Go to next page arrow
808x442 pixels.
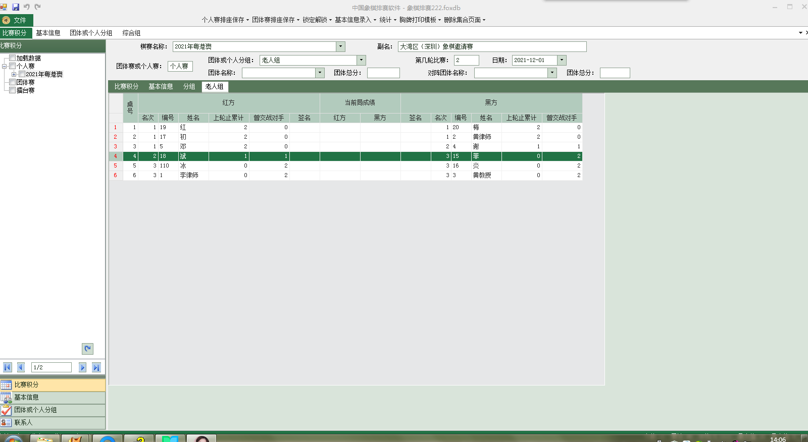[82, 367]
